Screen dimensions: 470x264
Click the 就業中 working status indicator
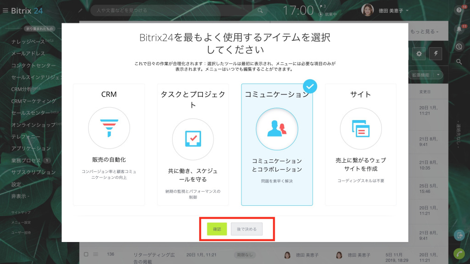(328, 14)
